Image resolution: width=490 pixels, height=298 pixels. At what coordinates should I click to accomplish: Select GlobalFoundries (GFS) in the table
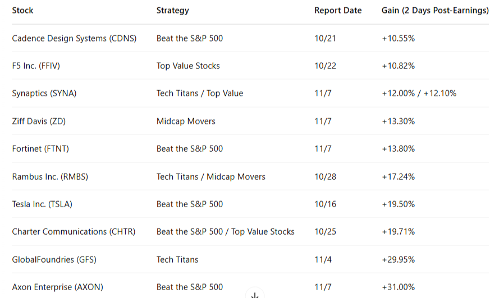pyautogui.click(x=50, y=259)
